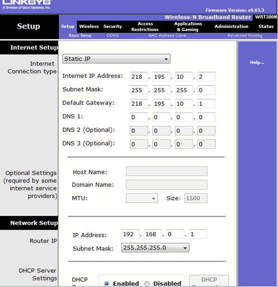
Task: Open the Administration tab
Action: pos(231,27)
